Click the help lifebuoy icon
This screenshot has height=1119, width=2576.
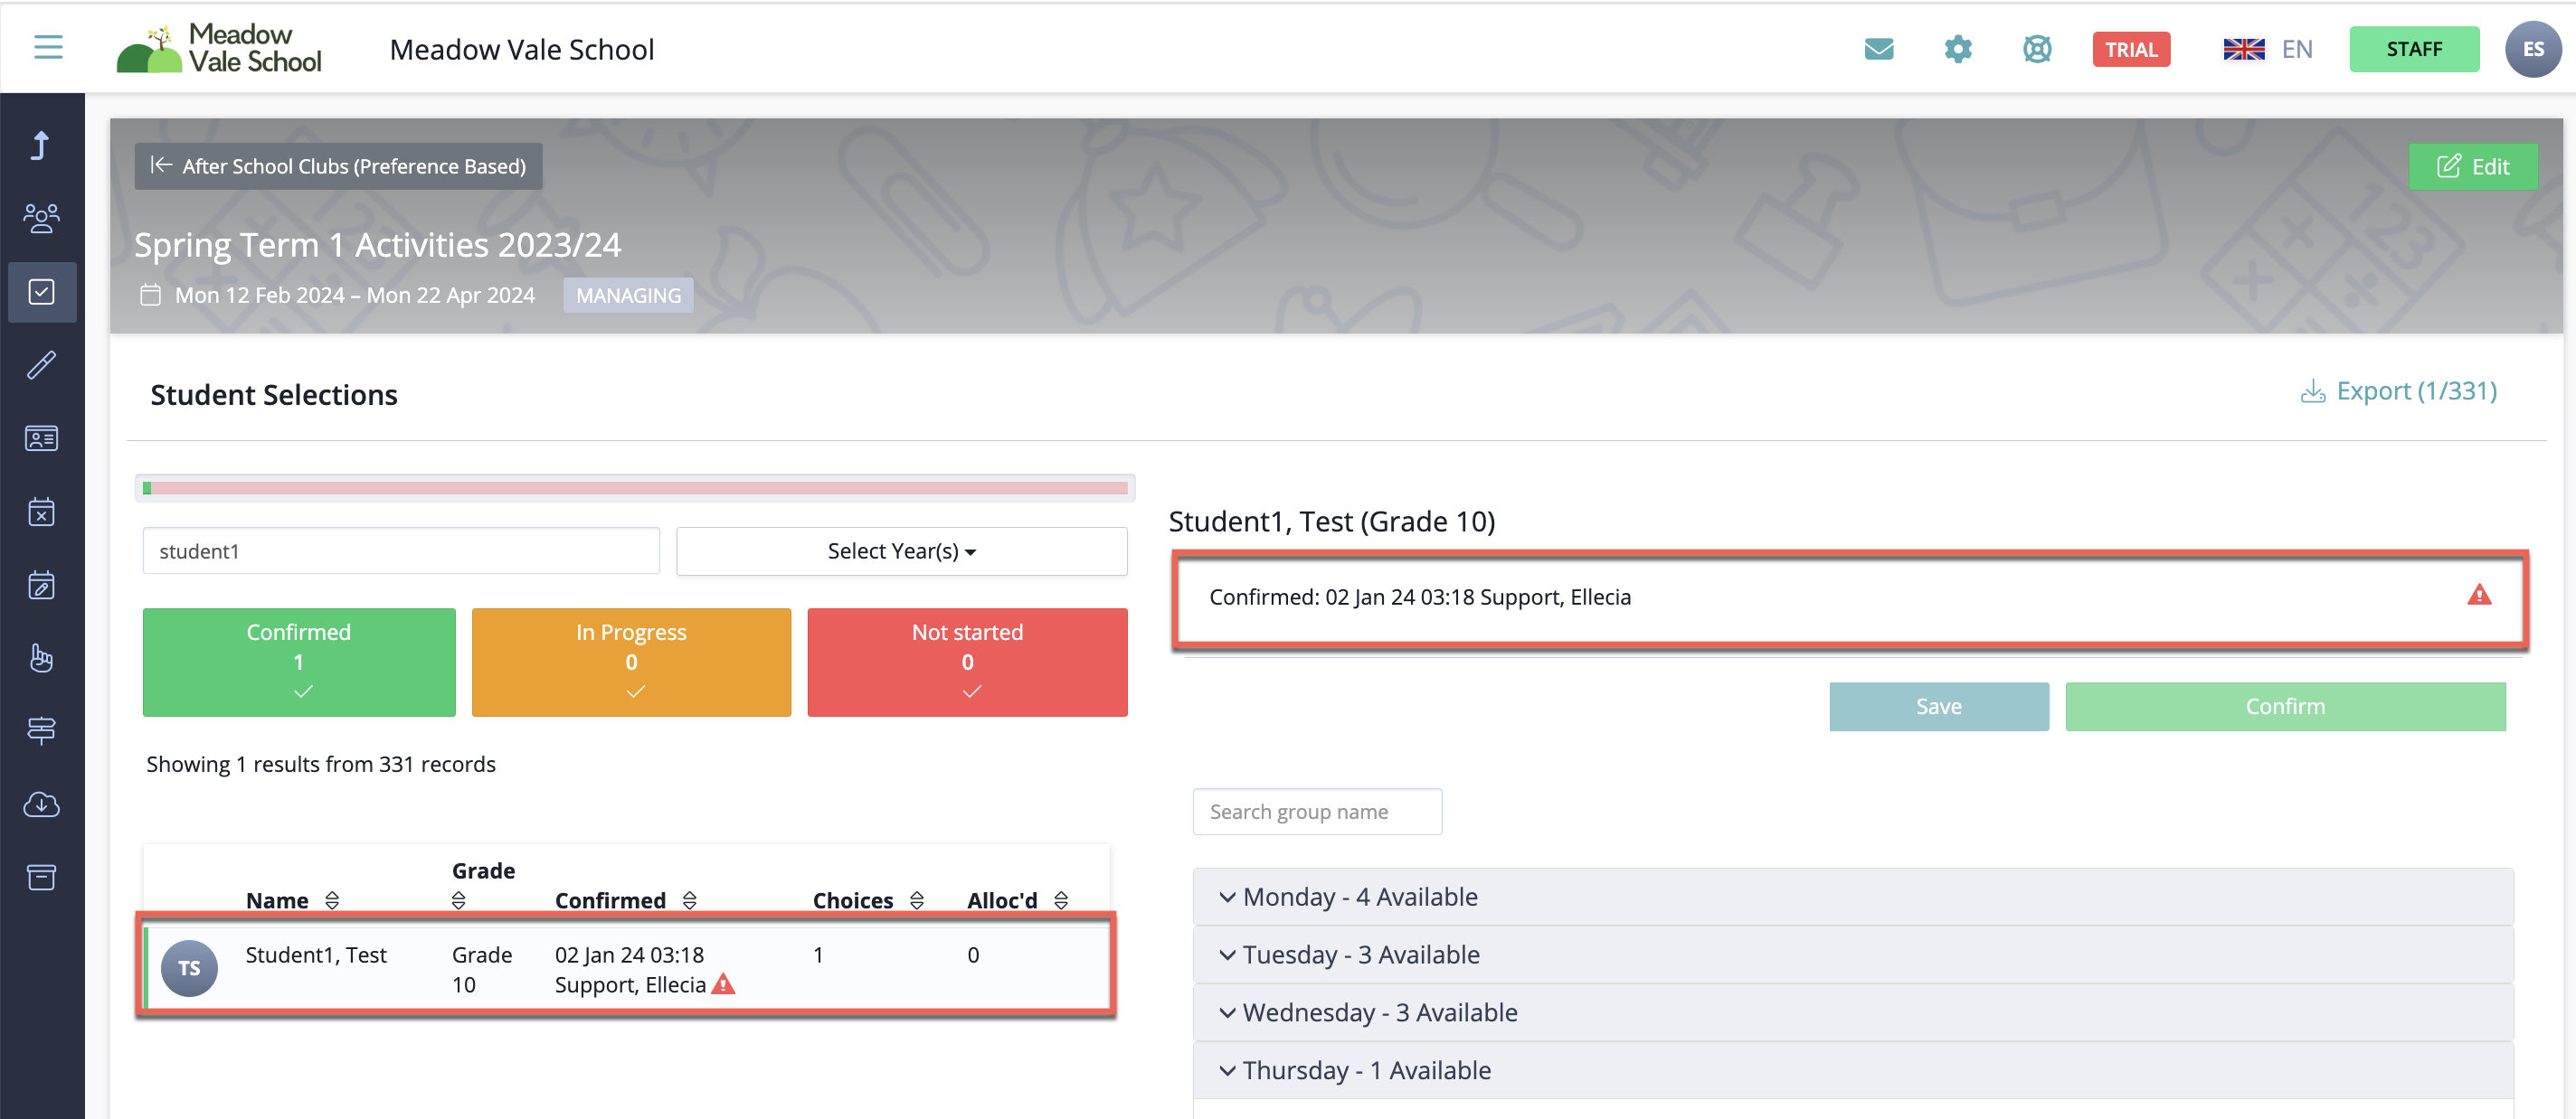[2036, 49]
